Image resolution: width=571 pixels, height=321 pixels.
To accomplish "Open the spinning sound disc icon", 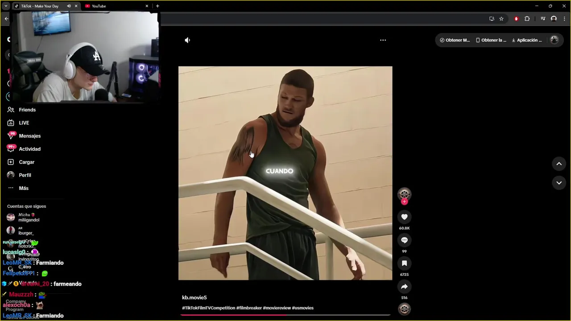I will 404,309.
